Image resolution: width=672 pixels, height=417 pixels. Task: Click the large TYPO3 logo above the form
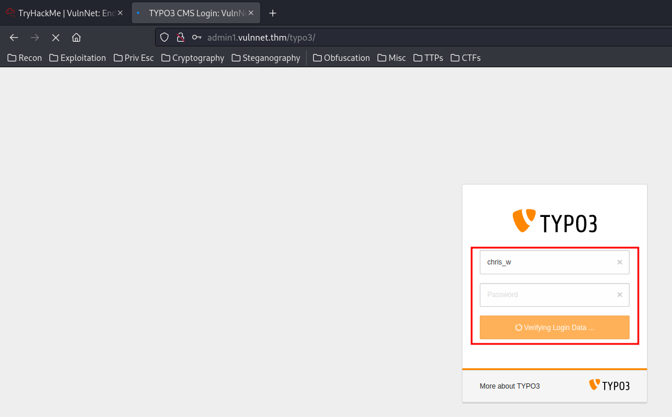click(x=555, y=221)
